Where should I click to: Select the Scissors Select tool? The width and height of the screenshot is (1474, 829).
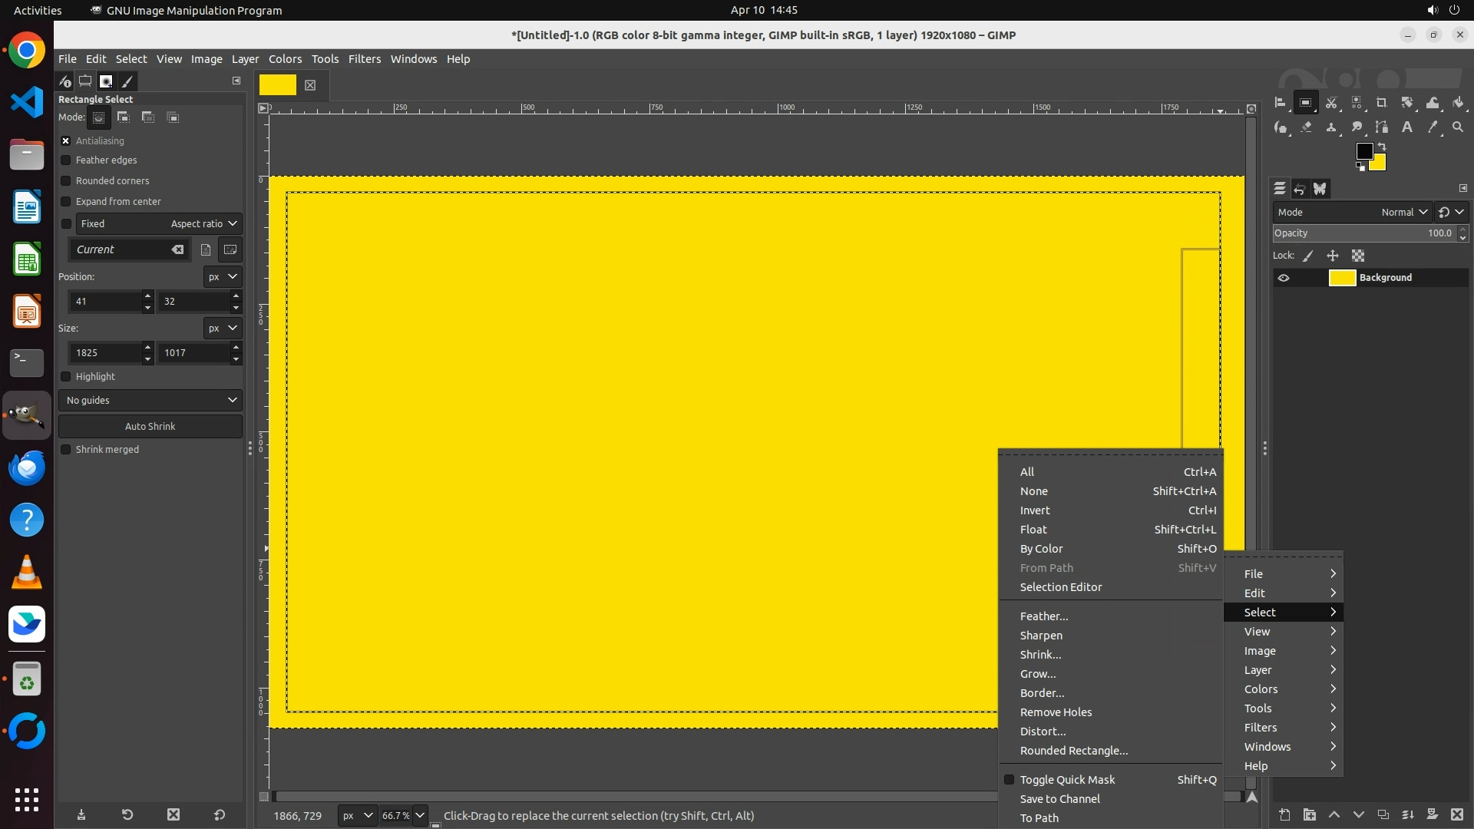point(1331,103)
